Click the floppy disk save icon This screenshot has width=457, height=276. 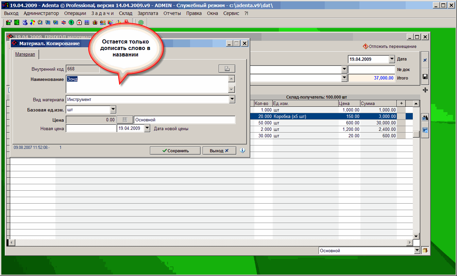(x=425, y=77)
